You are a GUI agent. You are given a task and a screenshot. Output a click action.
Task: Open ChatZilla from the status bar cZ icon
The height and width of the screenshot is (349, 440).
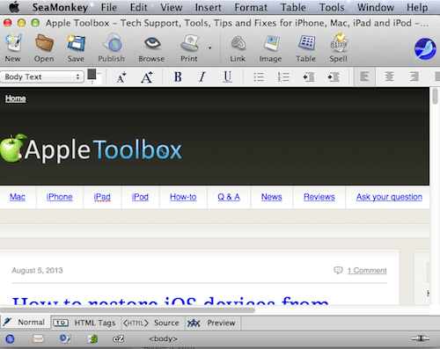pyautogui.click(x=119, y=339)
